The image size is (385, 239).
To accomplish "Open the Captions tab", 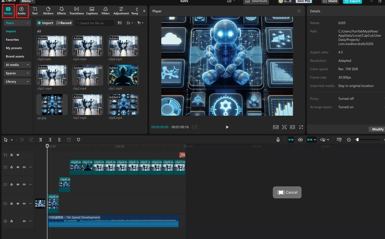I will (92, 11).
